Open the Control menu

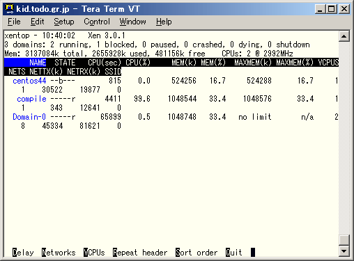pyautogui.click(x=97, y=22)
